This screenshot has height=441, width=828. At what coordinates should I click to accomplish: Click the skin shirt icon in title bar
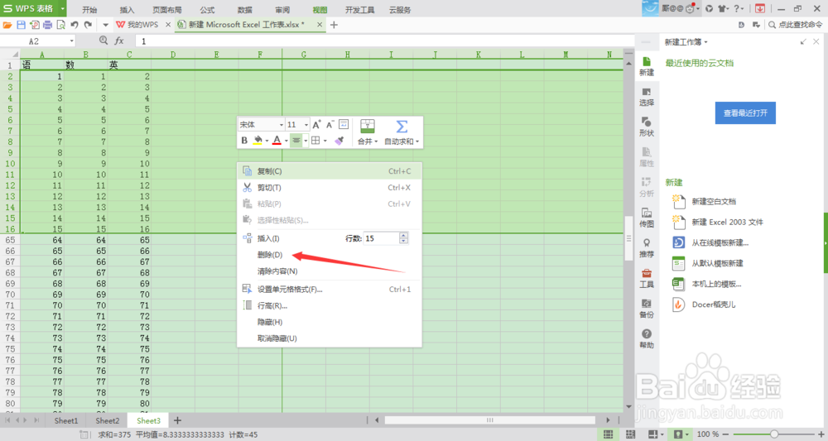[721, 8]
